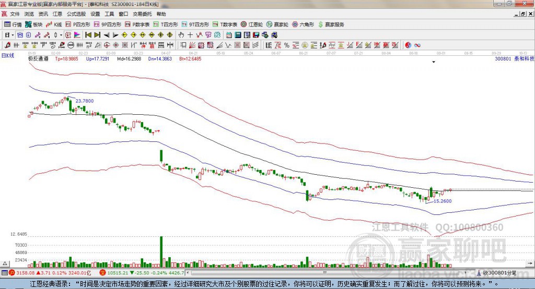535x289 pixels.
Task: Open the 赢家轮 wheel tool
Action: (277, 25)
